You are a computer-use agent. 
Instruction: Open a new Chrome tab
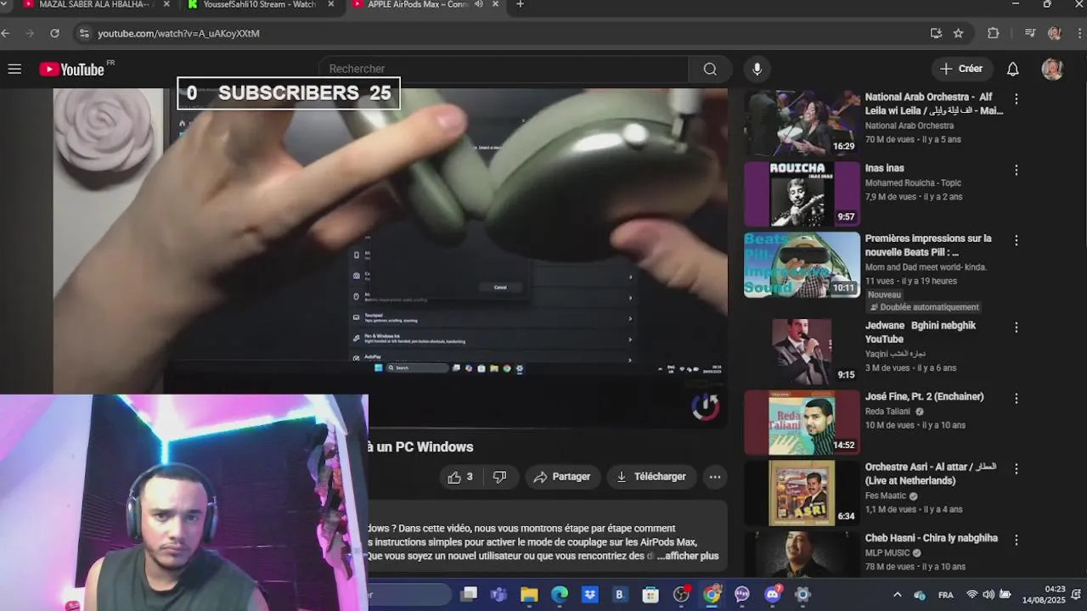pos(520,4)
